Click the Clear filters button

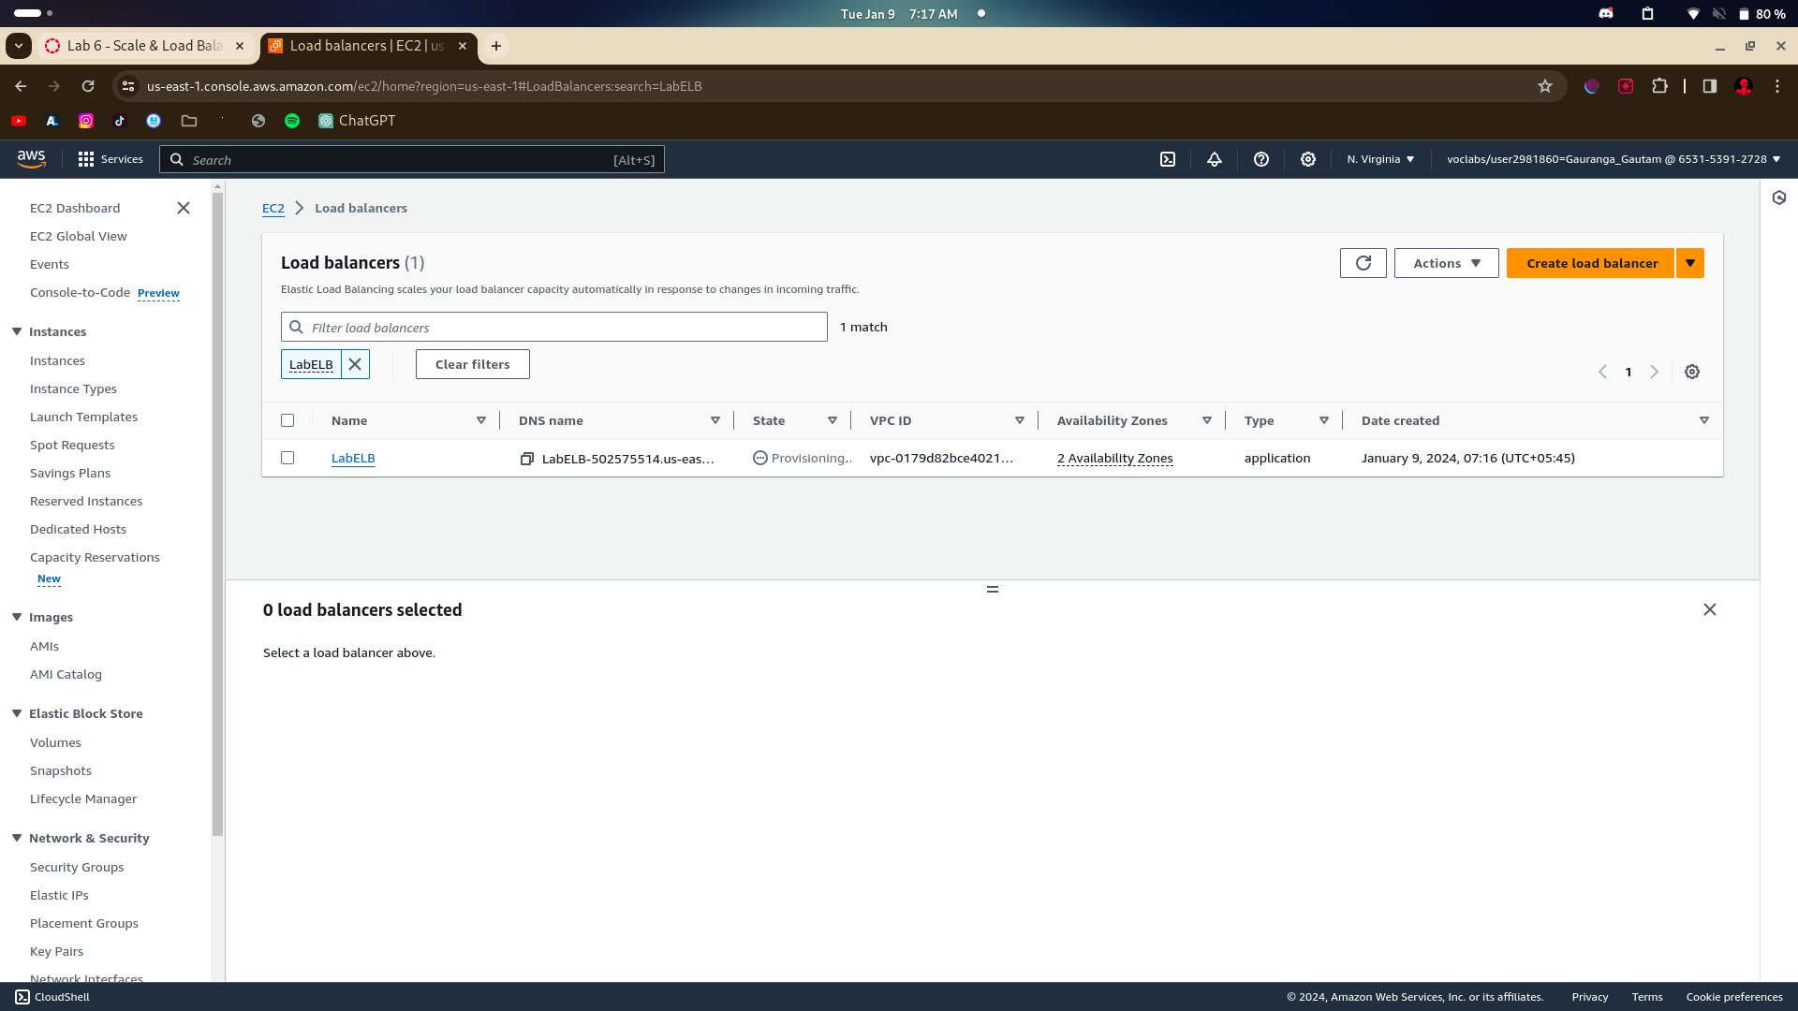pos(472,364)
